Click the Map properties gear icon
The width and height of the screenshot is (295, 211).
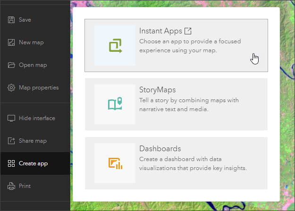(x=11, y=88)
